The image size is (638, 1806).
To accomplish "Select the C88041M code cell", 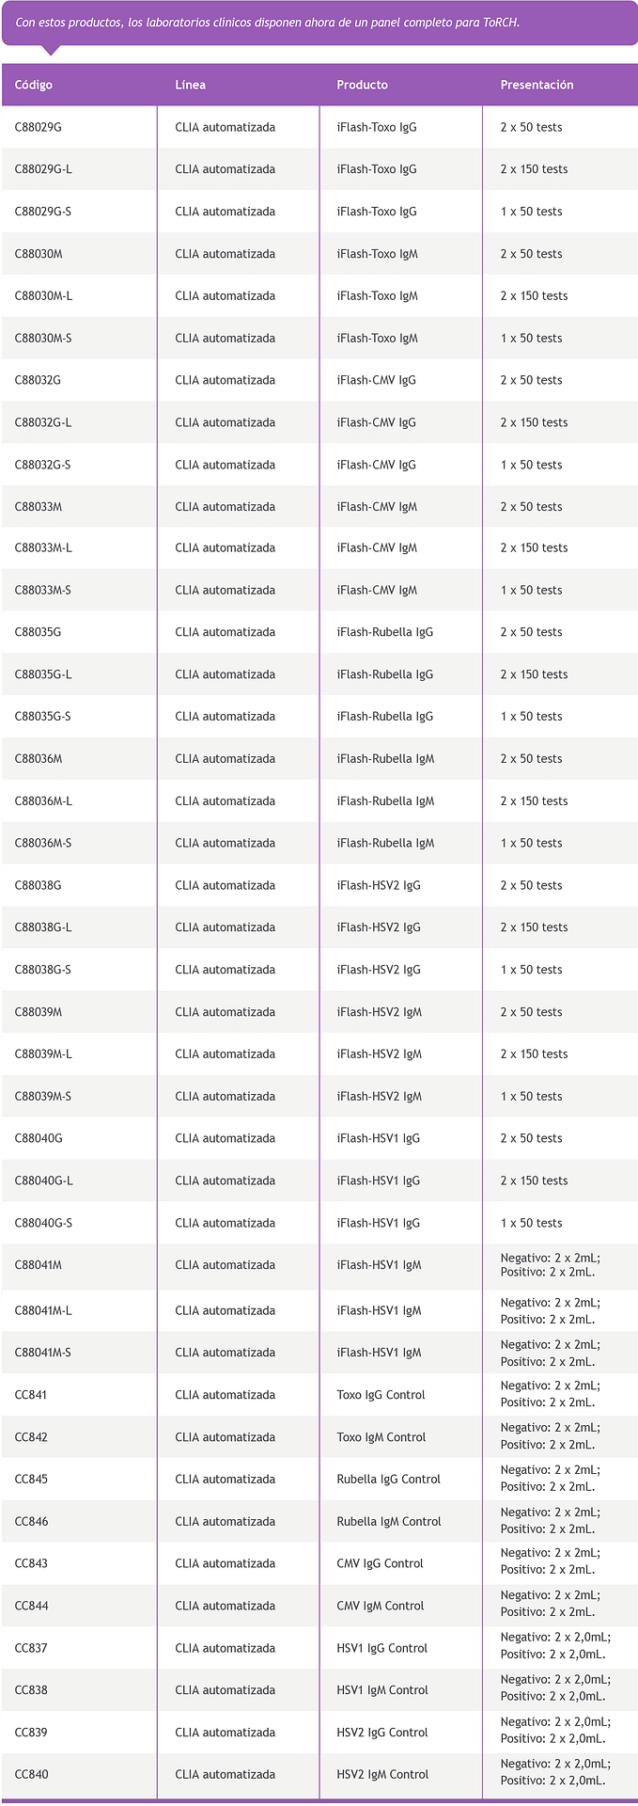I will (39, 1265).
